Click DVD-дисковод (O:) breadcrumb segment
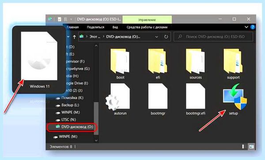The width and height of the screenshot is (265, 160). (123, 36)
